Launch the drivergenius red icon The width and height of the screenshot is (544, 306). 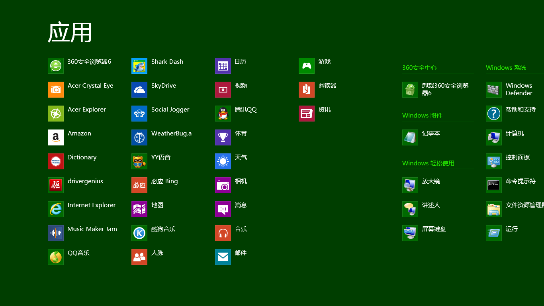tap(56, 185)
